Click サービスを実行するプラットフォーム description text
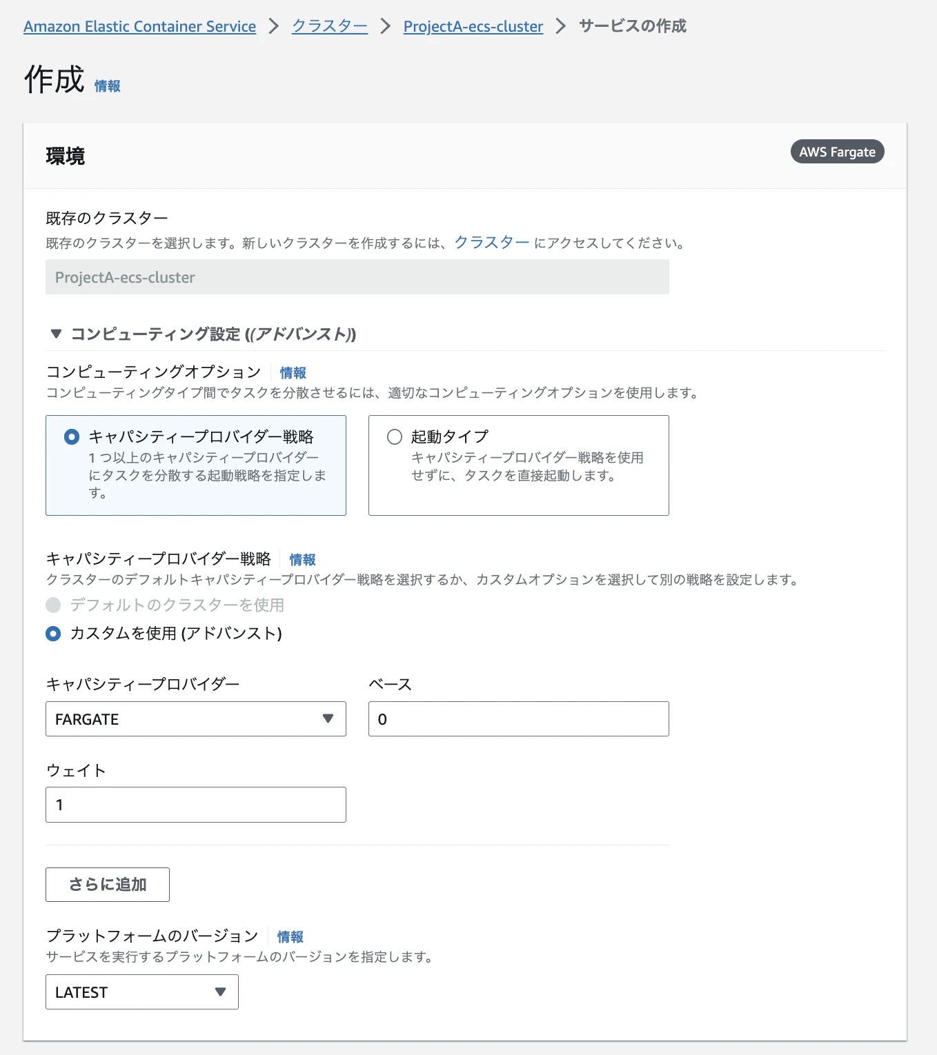937x1055 pixels. tap(239, 957)
